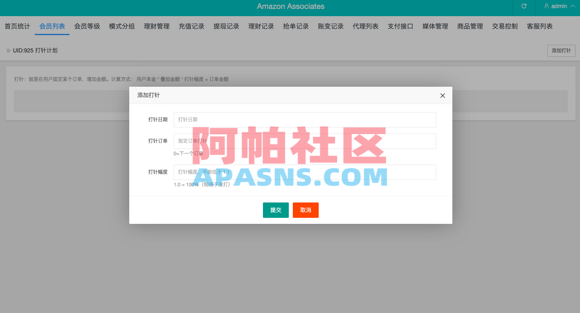Click the 打针日期 field label
Screen dimensions: 580x313
click(158, 120)
